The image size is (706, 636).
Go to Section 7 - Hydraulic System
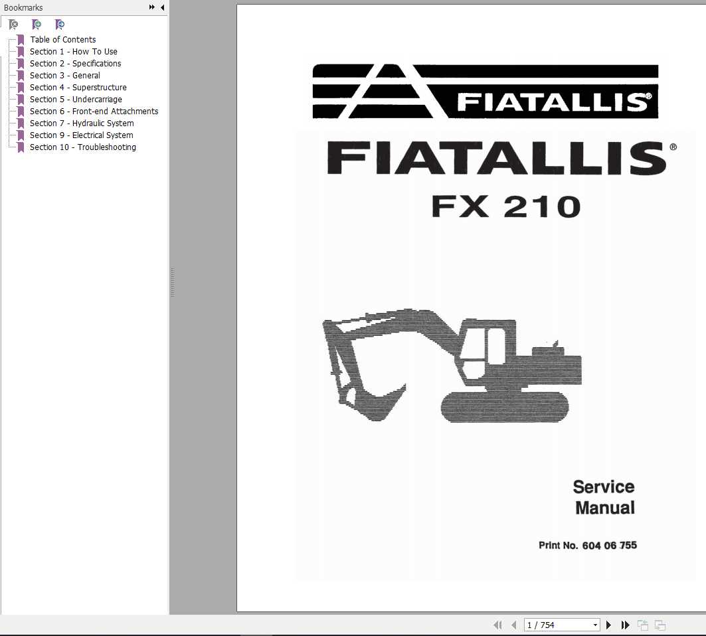tap(81, 123)
